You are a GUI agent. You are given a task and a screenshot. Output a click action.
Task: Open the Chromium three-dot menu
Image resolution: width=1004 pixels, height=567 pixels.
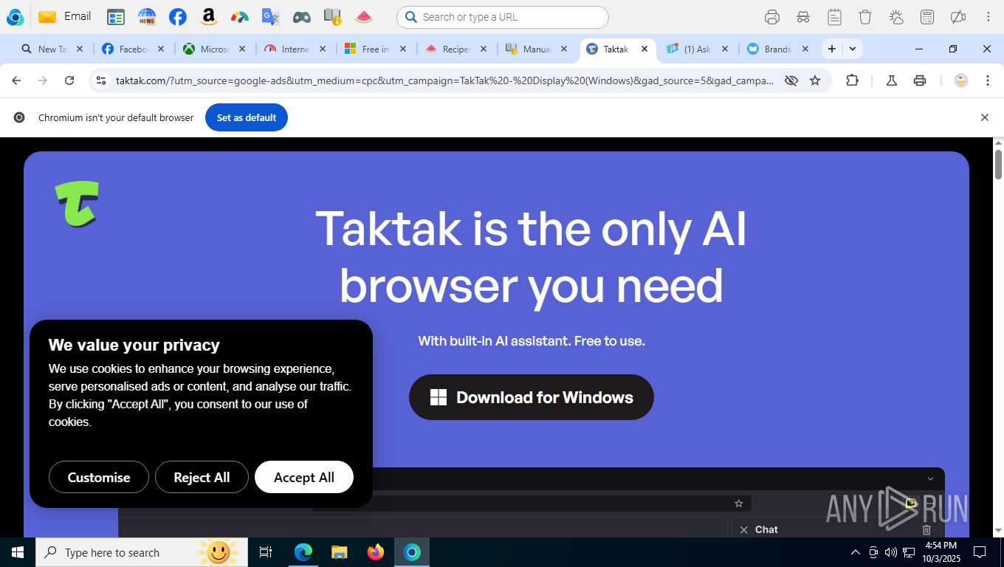(988, 80)
